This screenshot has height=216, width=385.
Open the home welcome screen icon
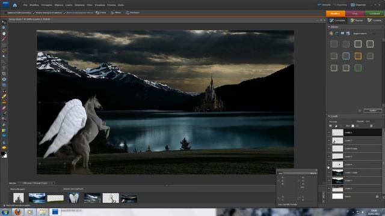click(x=14, y=5)
